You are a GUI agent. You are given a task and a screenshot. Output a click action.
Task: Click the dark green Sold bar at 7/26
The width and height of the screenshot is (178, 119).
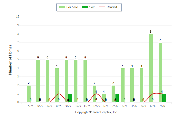(164, 98)
